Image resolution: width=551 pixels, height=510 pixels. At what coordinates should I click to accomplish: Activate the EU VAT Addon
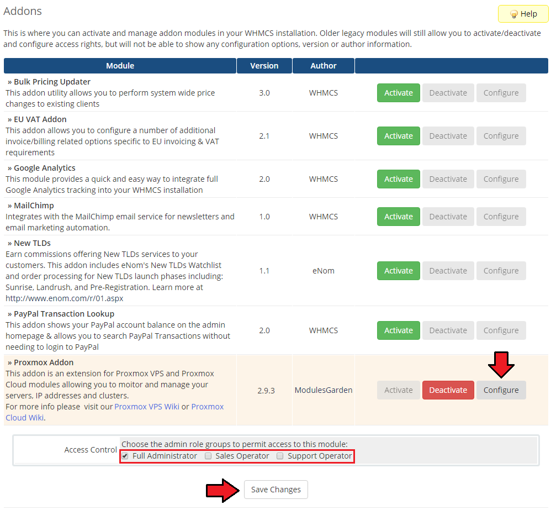(398, 136)
